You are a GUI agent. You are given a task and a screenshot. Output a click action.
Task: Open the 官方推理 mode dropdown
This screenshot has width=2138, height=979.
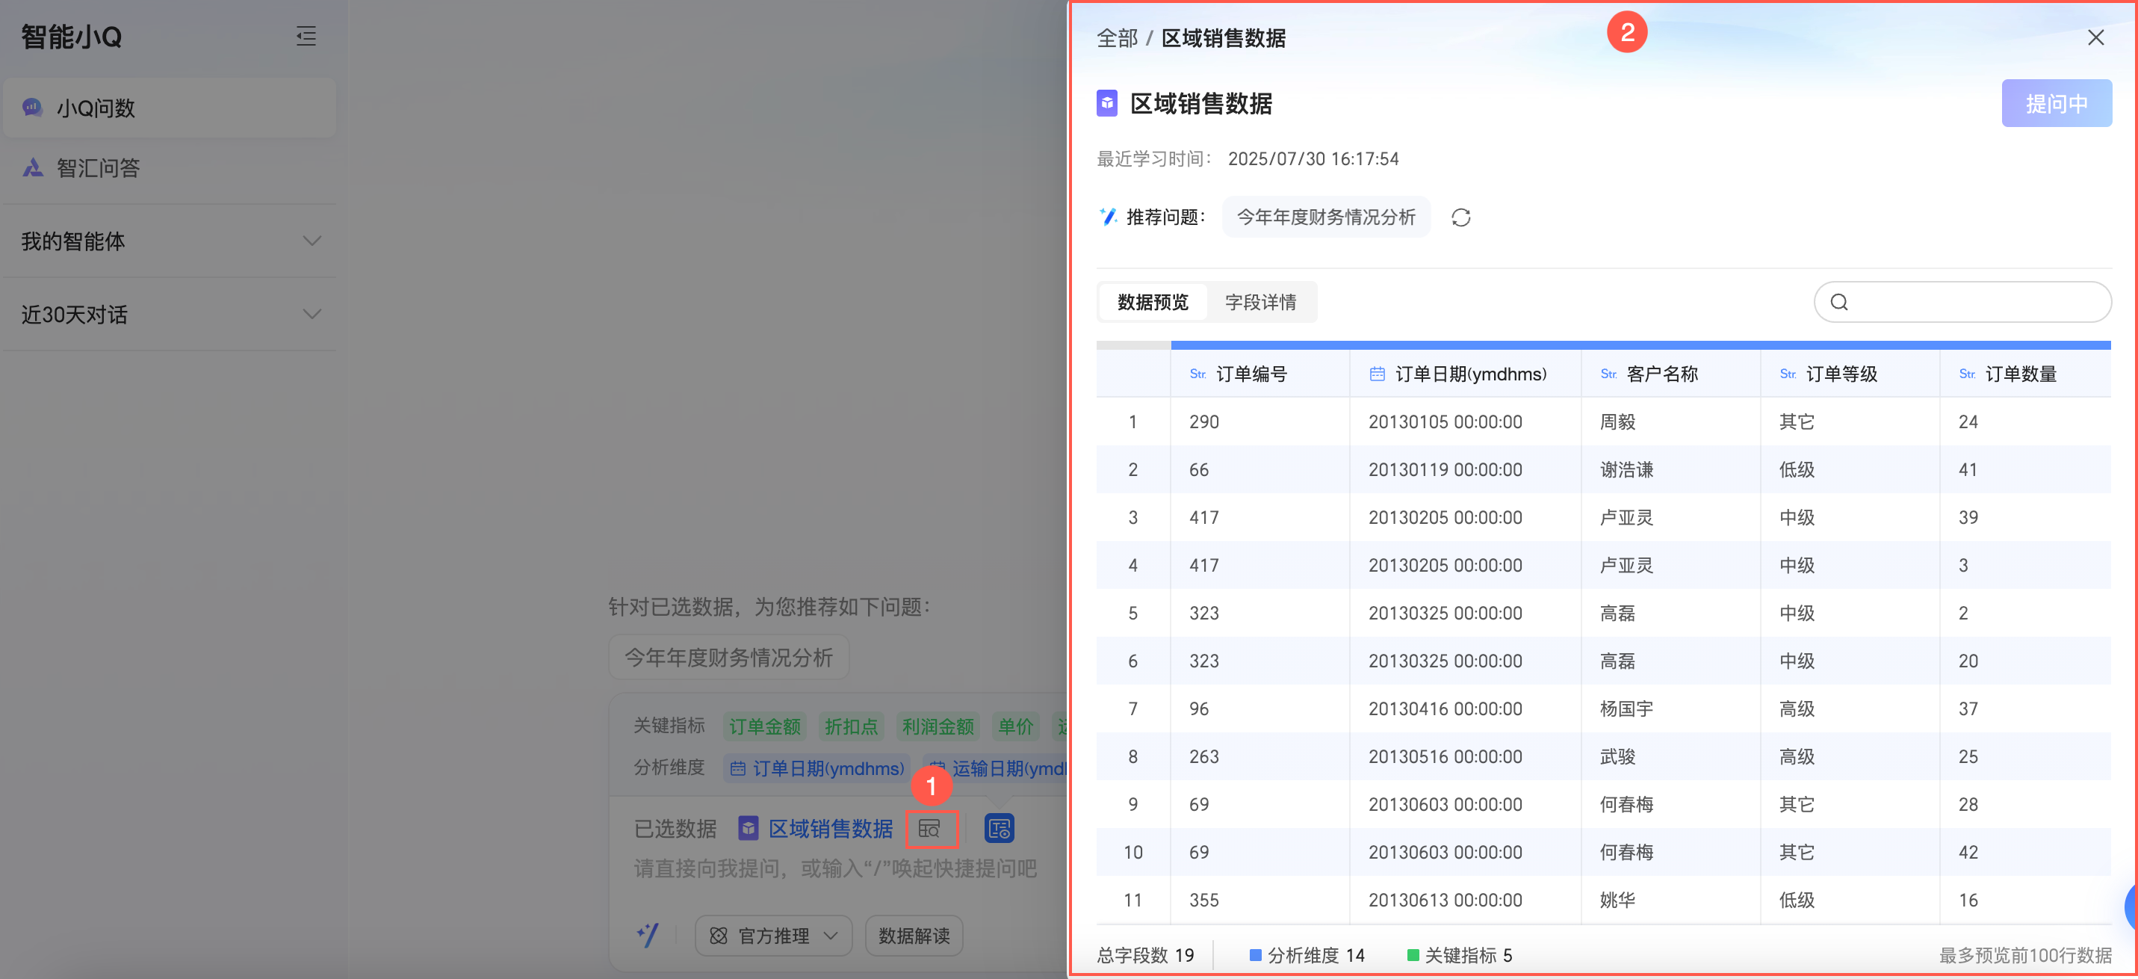tap(772, 936)
